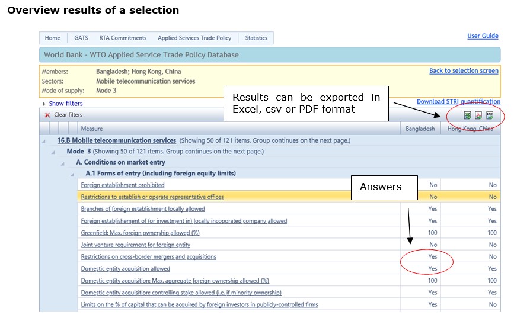Download STRI quantification

coord(458,101)
